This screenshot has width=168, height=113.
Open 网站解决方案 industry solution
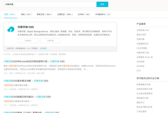(x=142, y=98)
